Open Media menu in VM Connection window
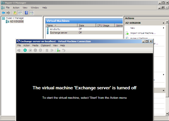 [x=35, y=45]
